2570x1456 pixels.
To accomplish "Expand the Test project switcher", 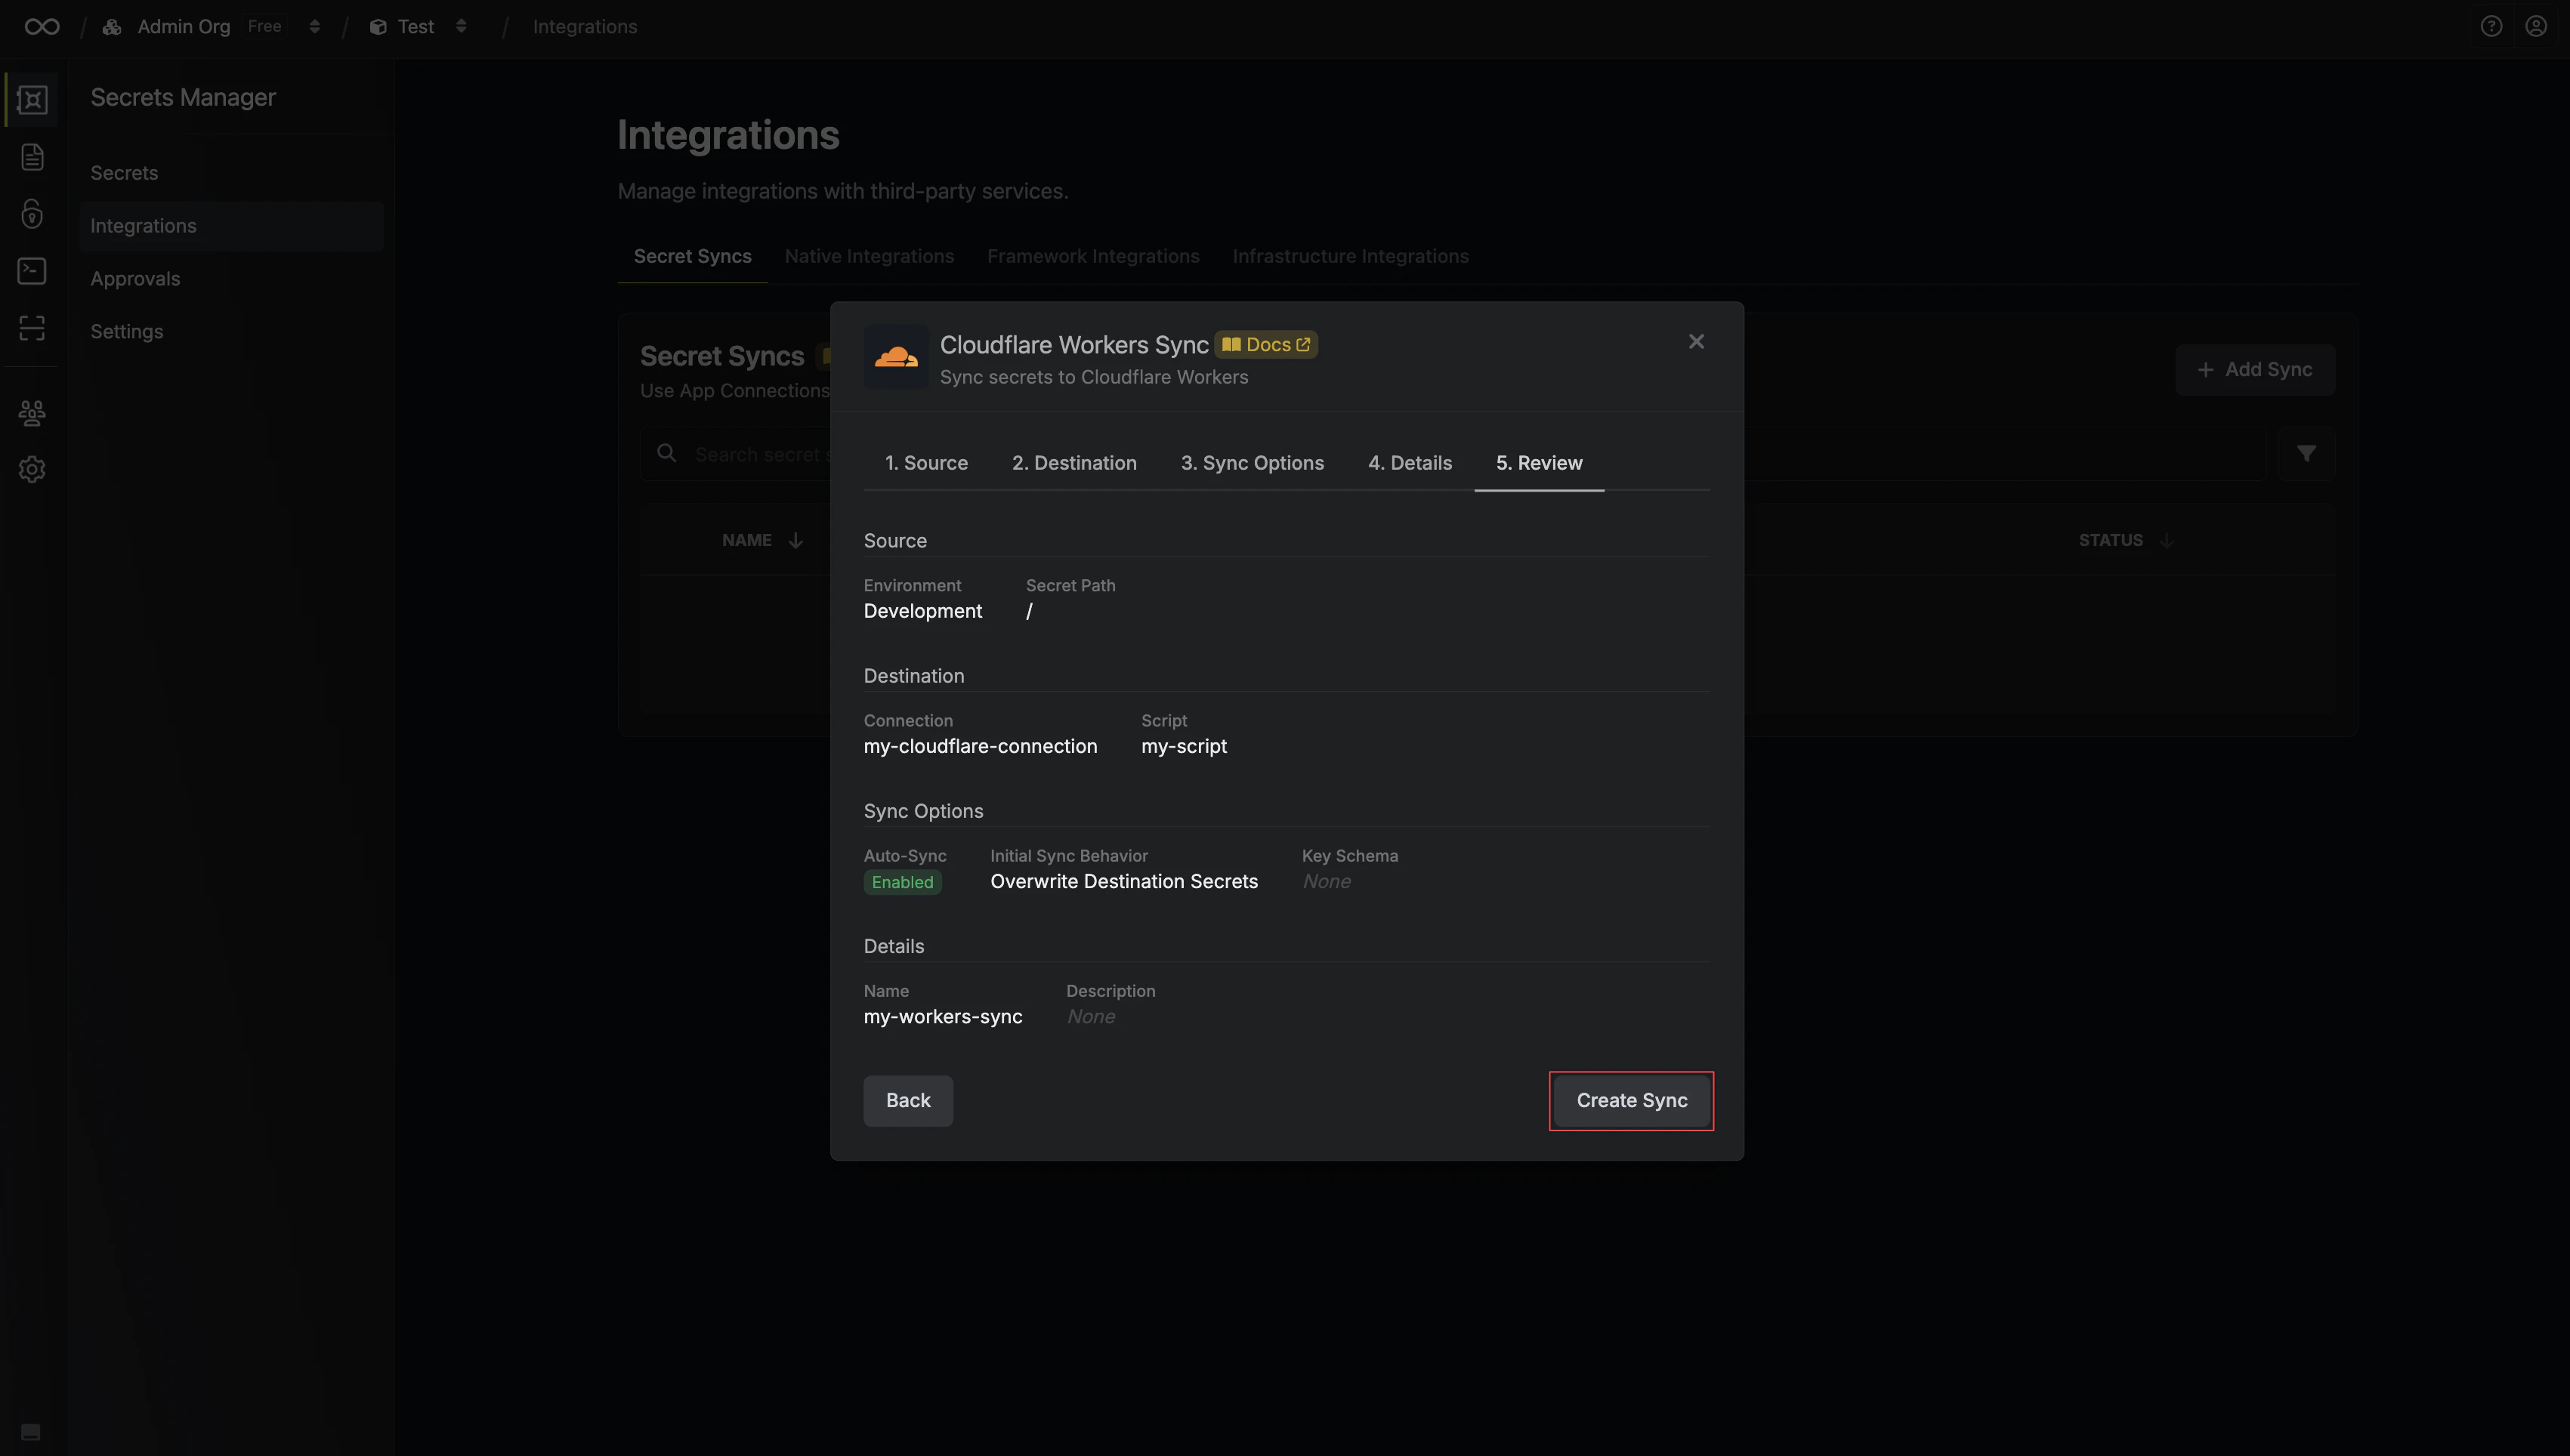I will (461, 27).
